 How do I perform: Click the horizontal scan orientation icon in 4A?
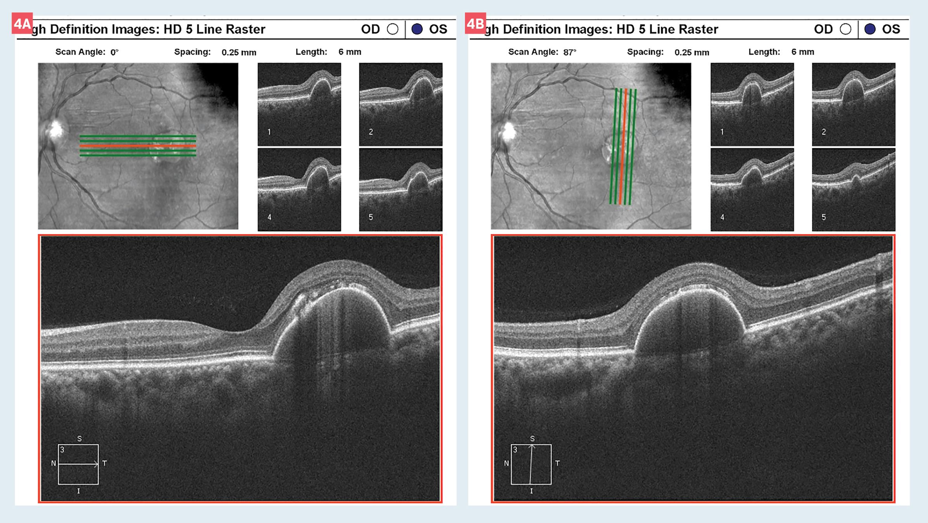tap(78, 464)
